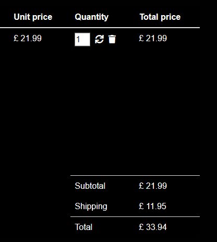Click the Quantity column header

92,17
